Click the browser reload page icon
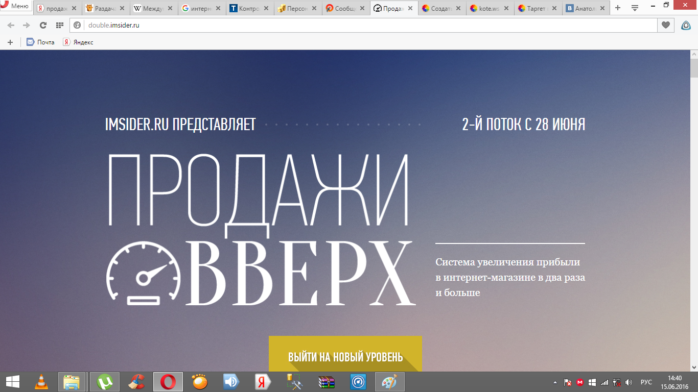Viewport: 698px width, 392px height. (43, 25)
